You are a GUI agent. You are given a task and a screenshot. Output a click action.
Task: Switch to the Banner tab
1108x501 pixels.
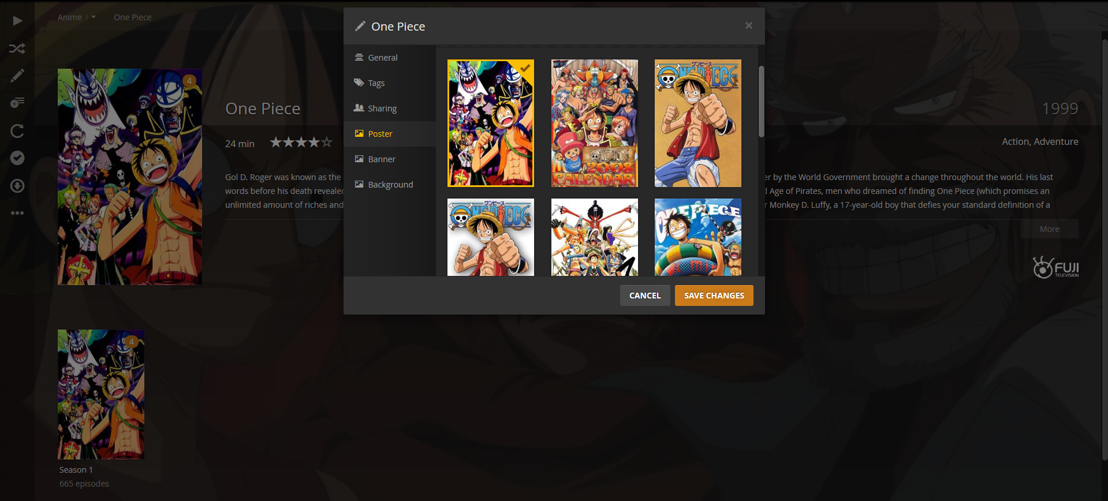pyautogui.click(x=390, y=159)
